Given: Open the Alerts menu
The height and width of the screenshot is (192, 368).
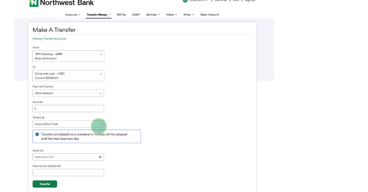Looking at the screenshot, I should (x=171, y=15).
